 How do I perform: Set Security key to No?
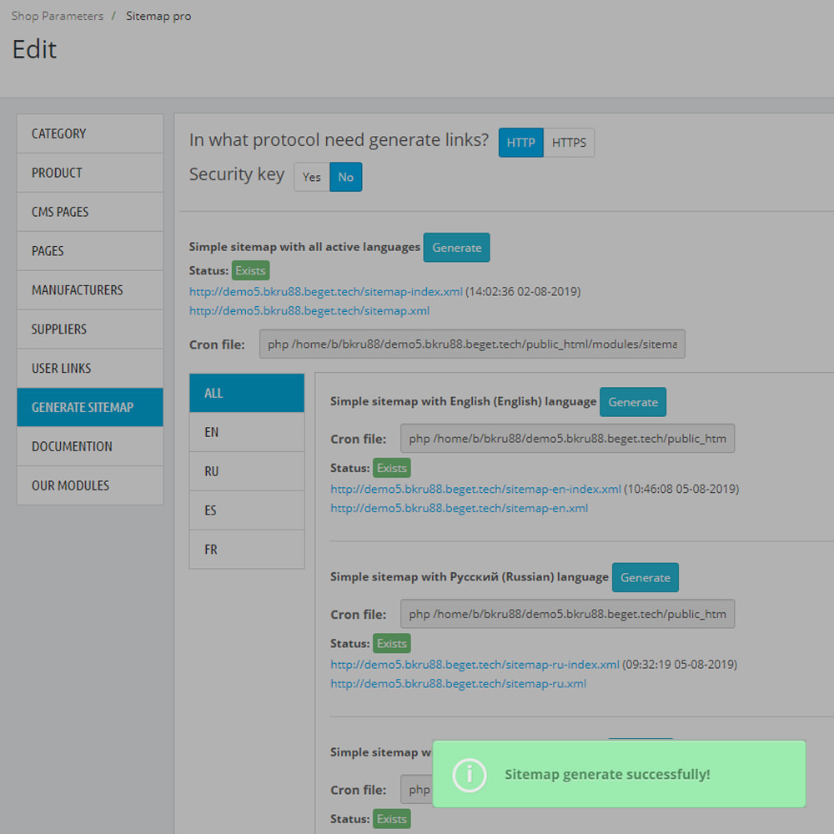tap(346, 177)
